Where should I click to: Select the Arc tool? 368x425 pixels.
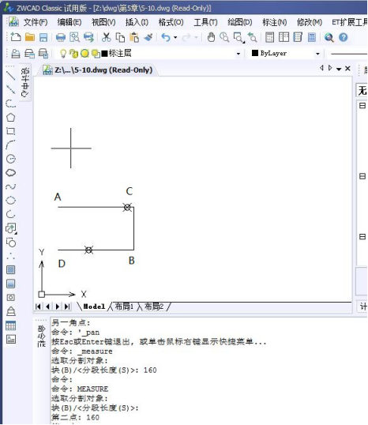10,145
